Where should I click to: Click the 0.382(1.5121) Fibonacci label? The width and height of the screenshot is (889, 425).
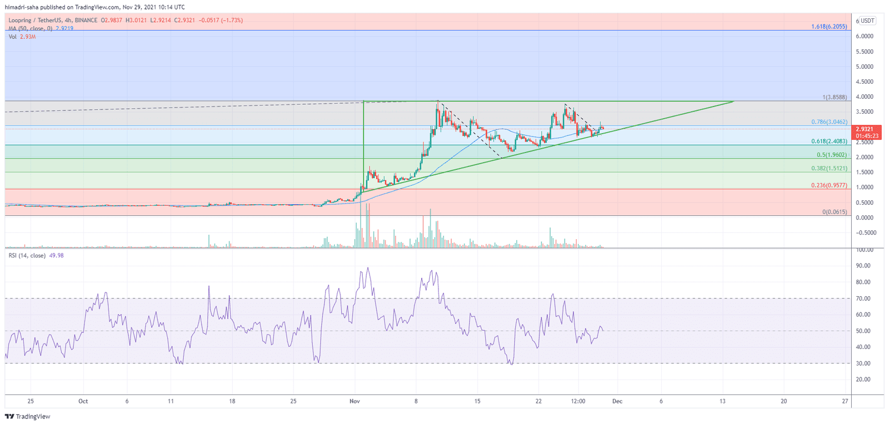point(829,169)
